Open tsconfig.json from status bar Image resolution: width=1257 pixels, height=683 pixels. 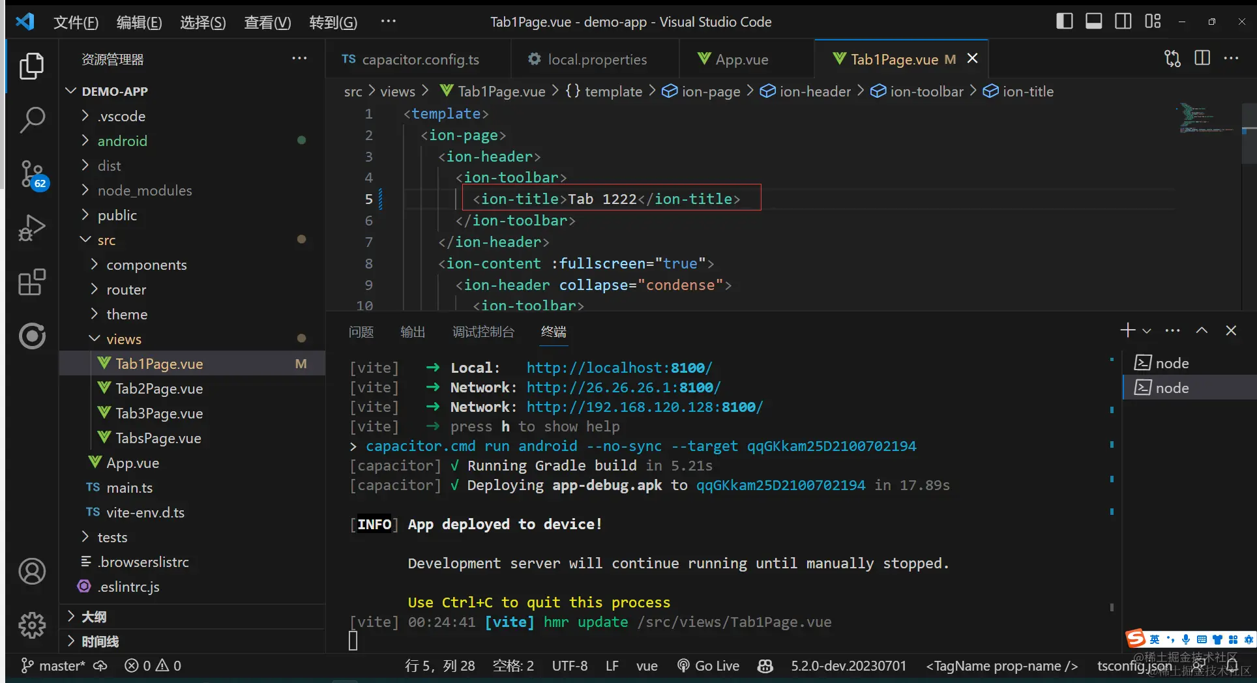(x=1134, y=665)
